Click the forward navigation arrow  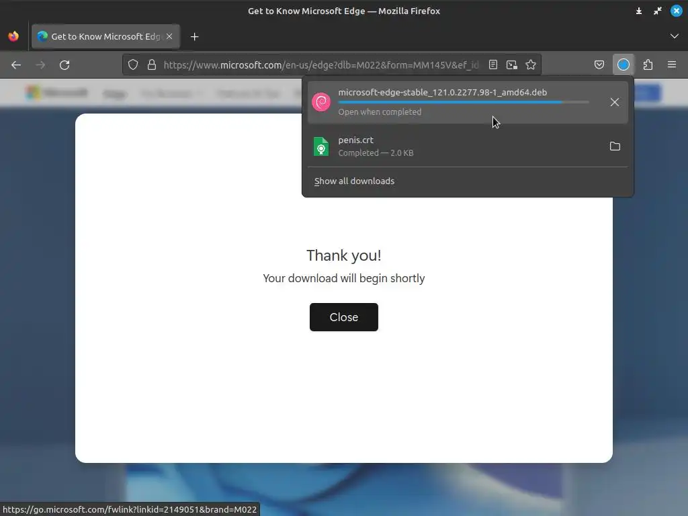click(40, 65)
